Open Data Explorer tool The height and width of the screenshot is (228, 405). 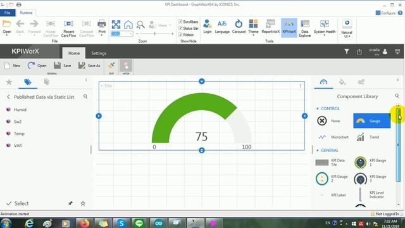pyautogui.click(x=305, y=28)
